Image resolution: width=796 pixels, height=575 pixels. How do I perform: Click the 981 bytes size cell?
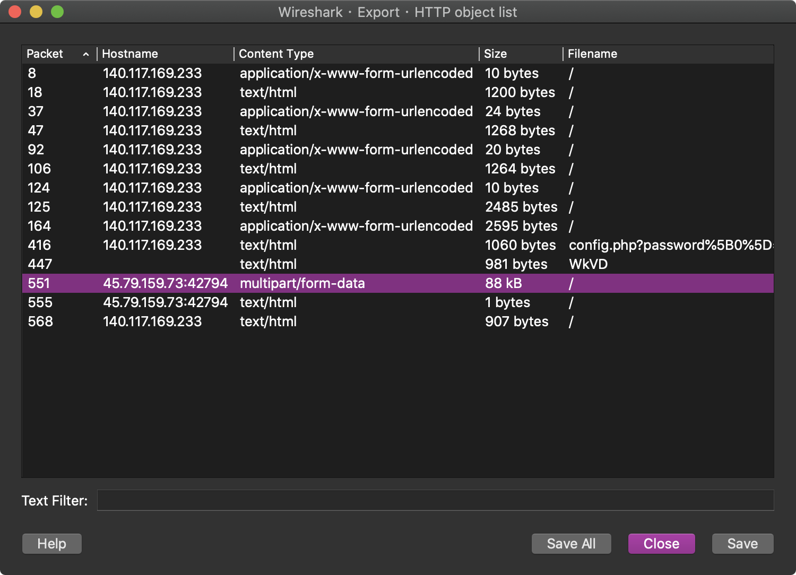tap(516, 264)
